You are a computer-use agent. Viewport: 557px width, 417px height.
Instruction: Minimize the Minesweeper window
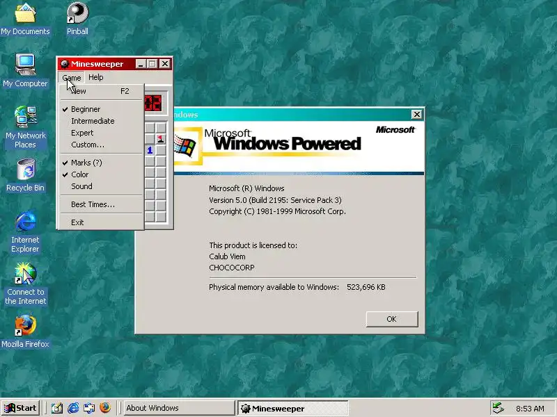coord(141,64)
